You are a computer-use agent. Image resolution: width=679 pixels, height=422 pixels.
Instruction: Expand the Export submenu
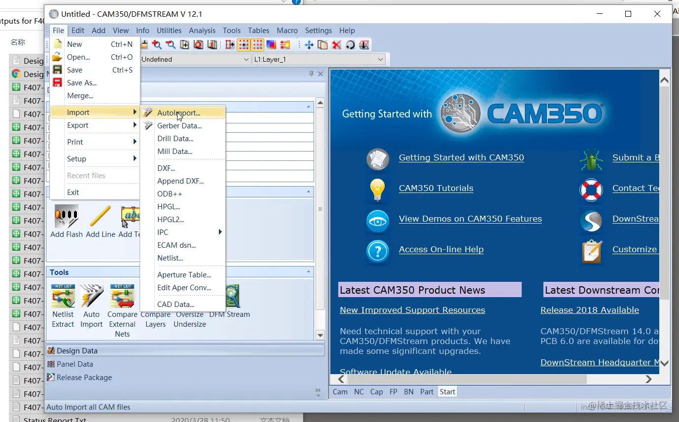(95, 125)
